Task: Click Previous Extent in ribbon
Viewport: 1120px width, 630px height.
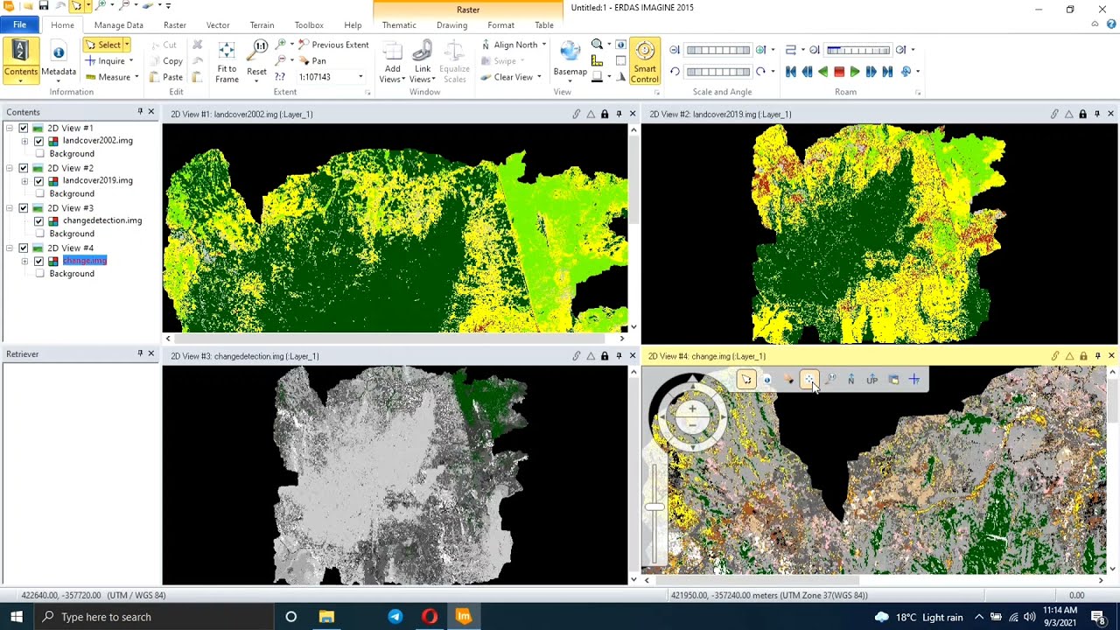Action: coord(333,45)
